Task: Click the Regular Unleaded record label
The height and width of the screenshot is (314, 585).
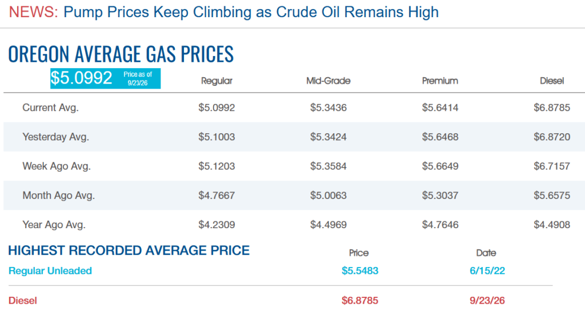Action: (x=50, y=271)
